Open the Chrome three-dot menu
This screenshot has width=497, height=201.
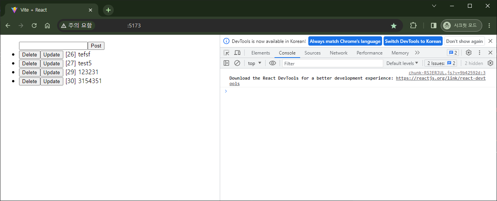click(489, 26)
